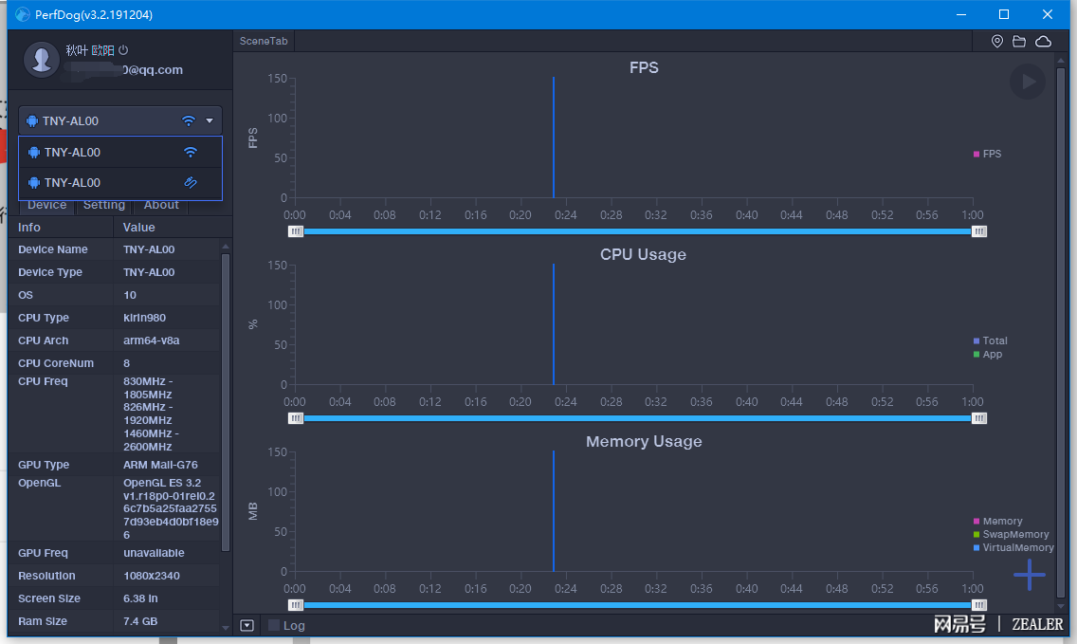Click the device info panel scrollbar
Image resolution: width=1077 pixels, height=644 pixels.
point(226,403)
